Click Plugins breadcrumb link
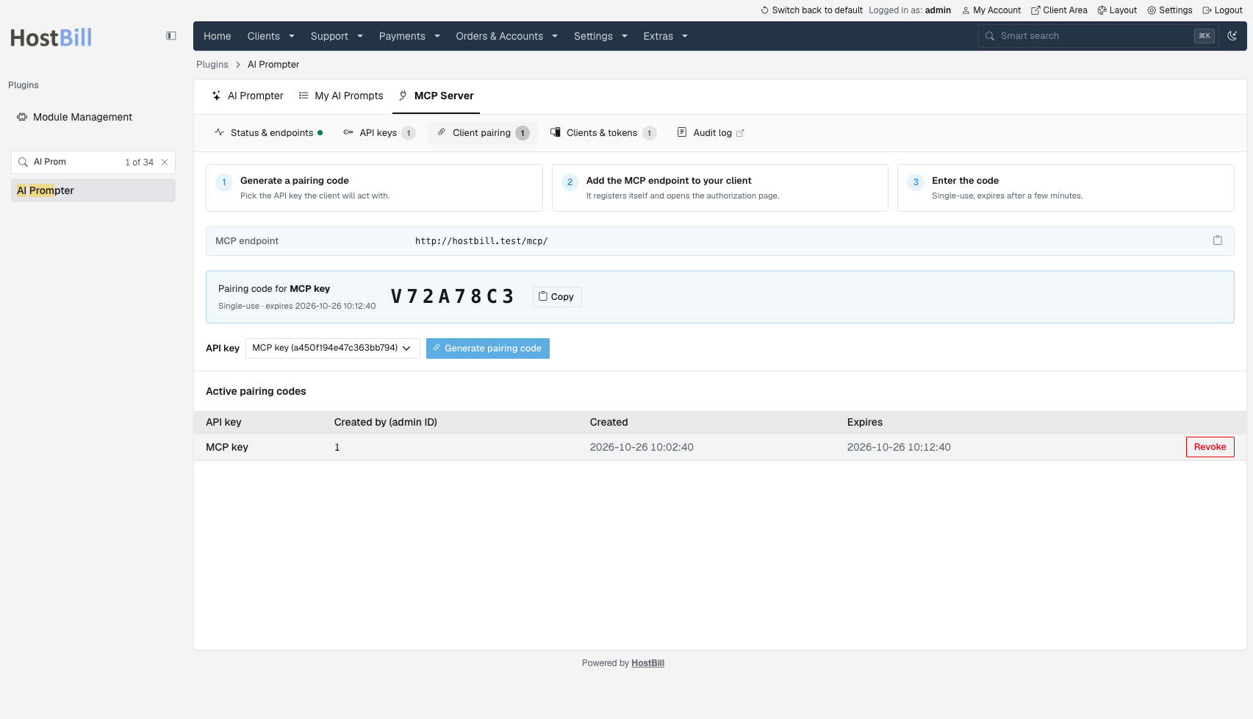The height and width of the screenshot is (719, 1253). coord(212,65)
